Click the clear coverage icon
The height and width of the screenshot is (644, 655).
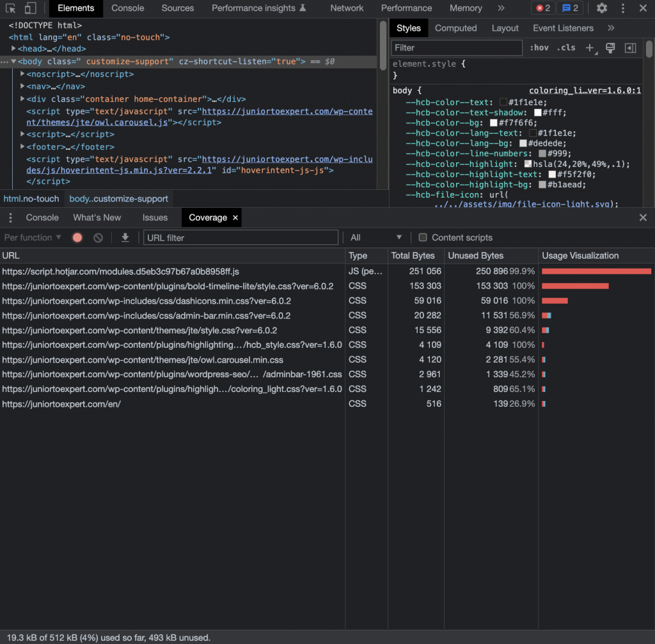point(97,237)
